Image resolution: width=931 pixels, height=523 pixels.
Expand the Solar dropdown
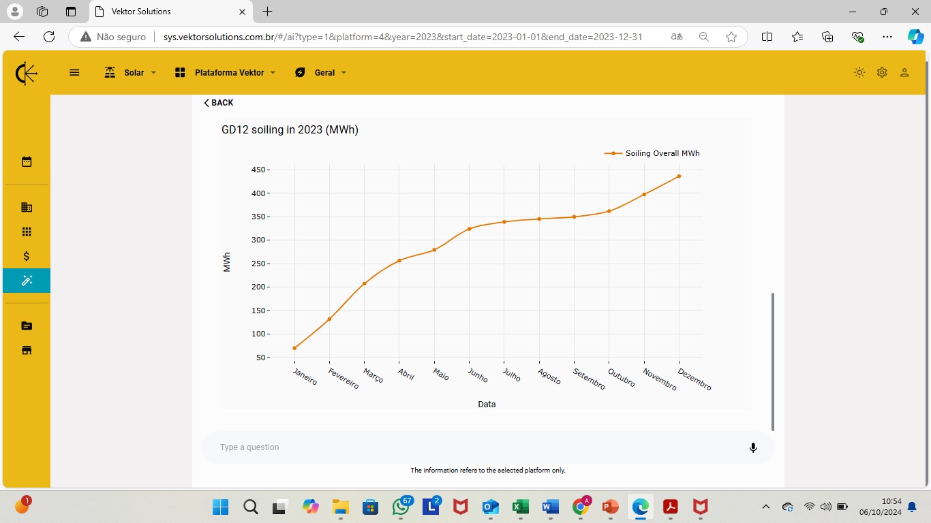(x=130, y=72)
